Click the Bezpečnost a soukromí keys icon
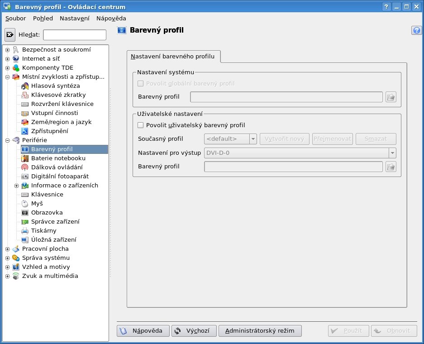 (x=16, y=49)
